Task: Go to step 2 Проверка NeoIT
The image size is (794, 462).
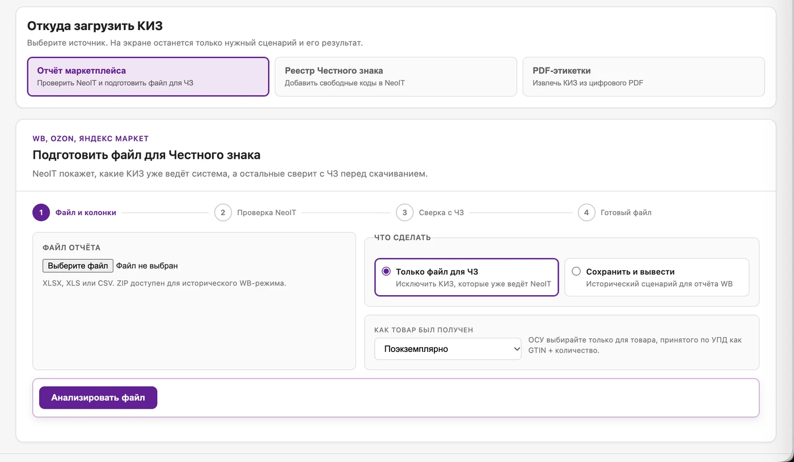Action: coord(255,213)
